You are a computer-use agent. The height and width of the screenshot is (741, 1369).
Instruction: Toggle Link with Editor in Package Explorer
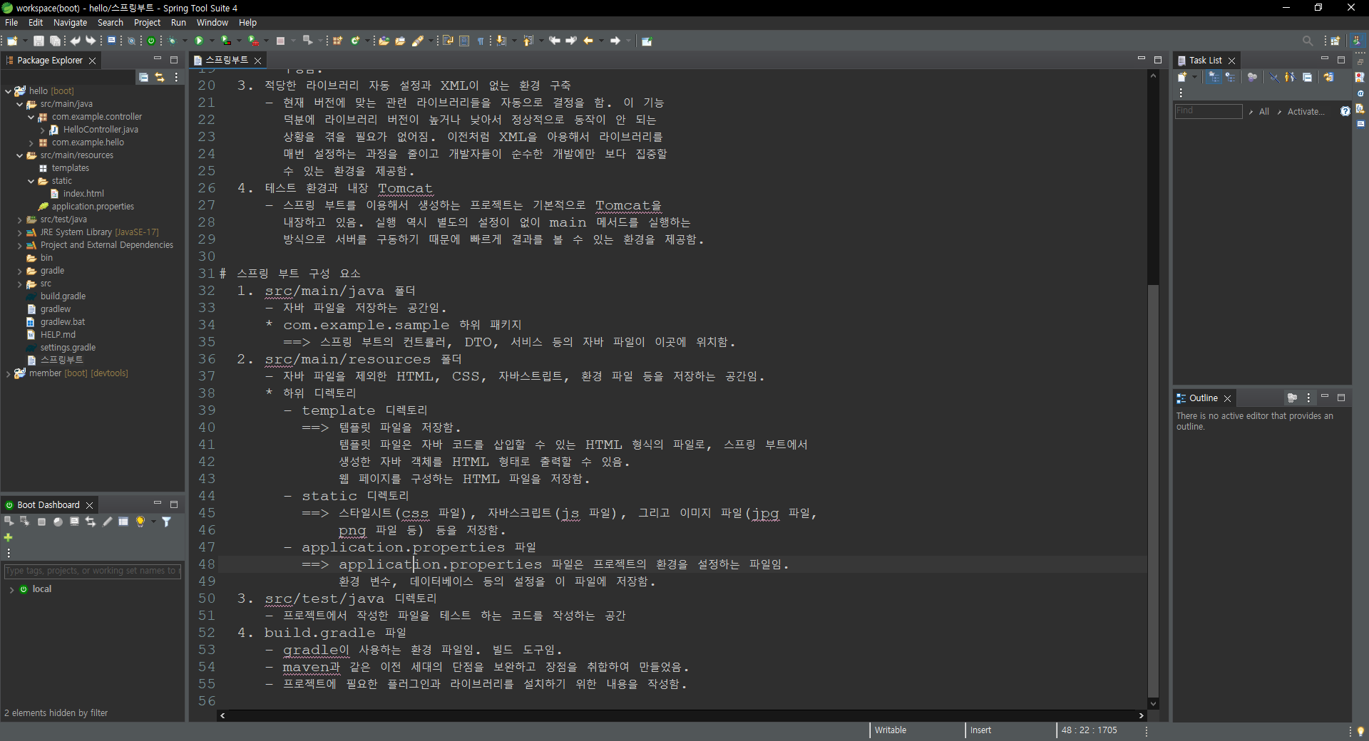(160, 77)
